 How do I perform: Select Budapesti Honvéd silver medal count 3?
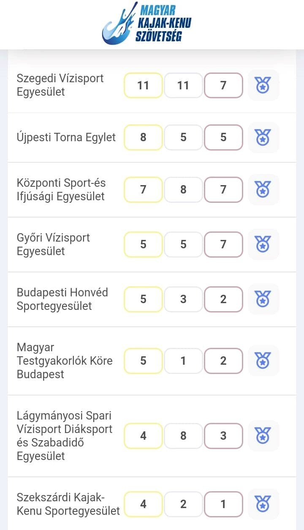click(x=183, y=299)
